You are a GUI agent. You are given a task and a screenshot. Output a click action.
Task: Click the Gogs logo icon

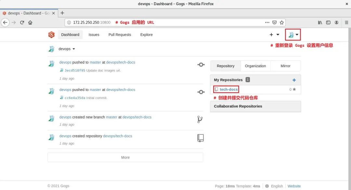pos(51,35)
